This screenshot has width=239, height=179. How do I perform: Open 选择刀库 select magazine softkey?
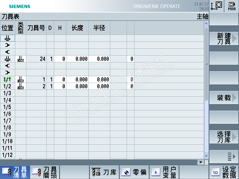(x=224, y=137)
